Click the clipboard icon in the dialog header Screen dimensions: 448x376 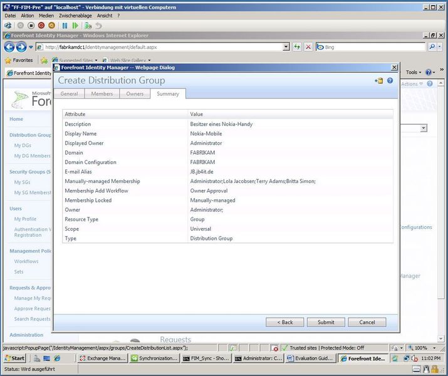point(379,81)
